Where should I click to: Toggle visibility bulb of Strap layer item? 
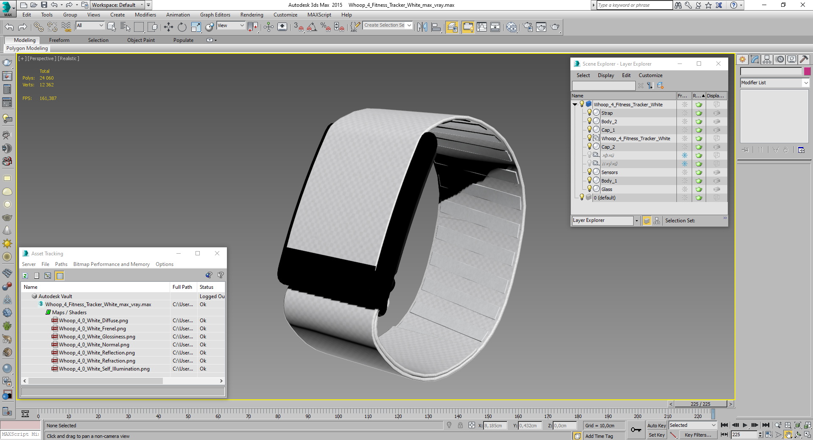click(589, 113)
